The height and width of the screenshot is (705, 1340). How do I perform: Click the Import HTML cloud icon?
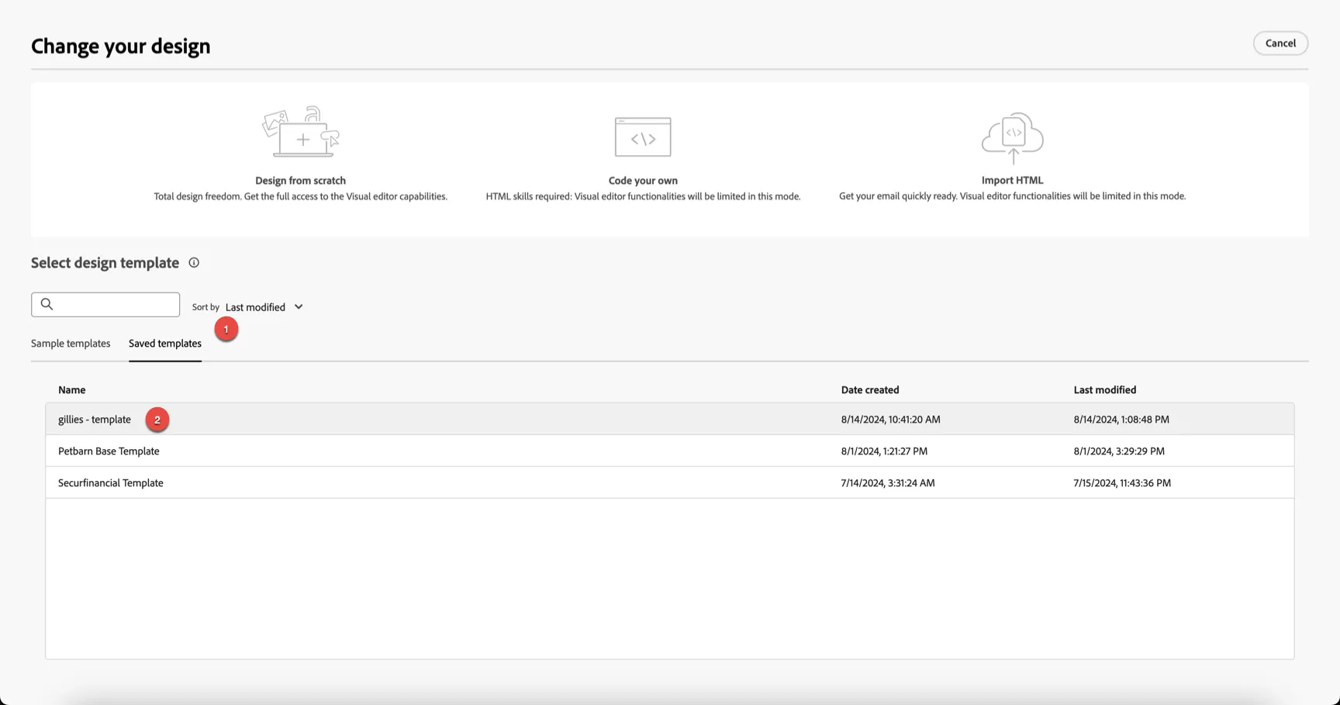(1013, 138)
